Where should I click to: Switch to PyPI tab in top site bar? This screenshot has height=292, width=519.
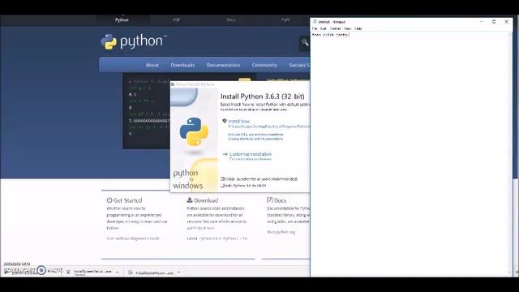285,19
